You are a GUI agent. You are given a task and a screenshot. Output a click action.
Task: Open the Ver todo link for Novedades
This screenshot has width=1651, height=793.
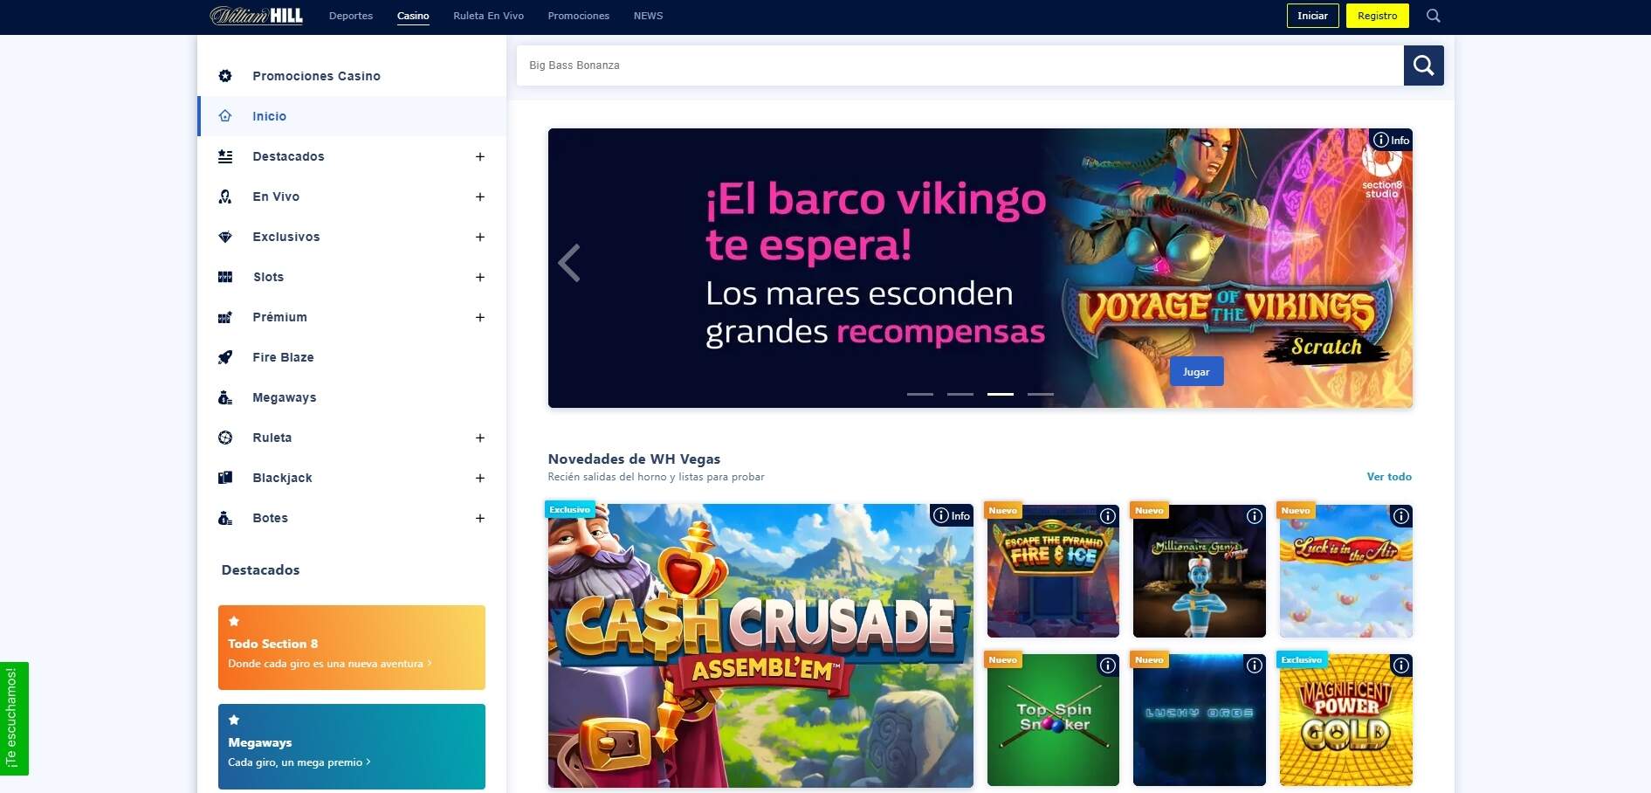click(1389, 477)
